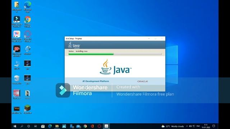Select the dark pixel-art image file on desktop
This screenshot has height=129, width=230.
pyautogui.click(x=17, y=110)
